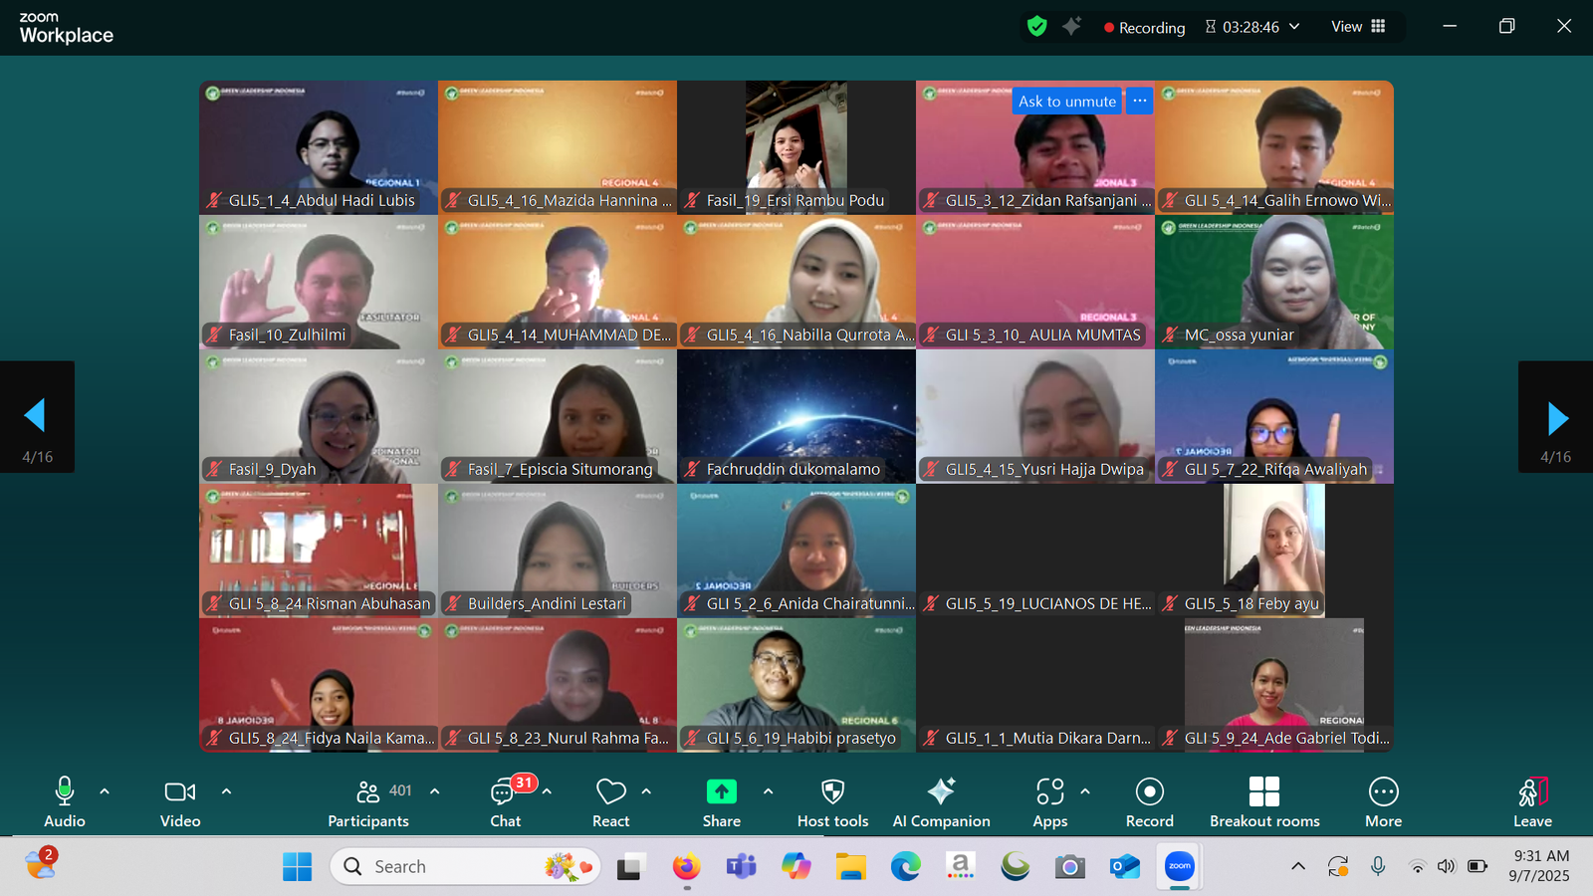The height and width of the screenshot is (896, 1593).
Task: Toggle camera with Video button
Action: tap(180, 792)
